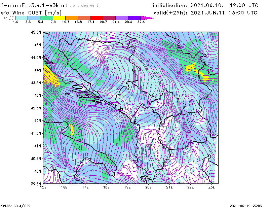The width and height of the screenshot is (269, 208).
Task: Click legend value 24.4
Action: pyautogui.click(x=116, y=22)
